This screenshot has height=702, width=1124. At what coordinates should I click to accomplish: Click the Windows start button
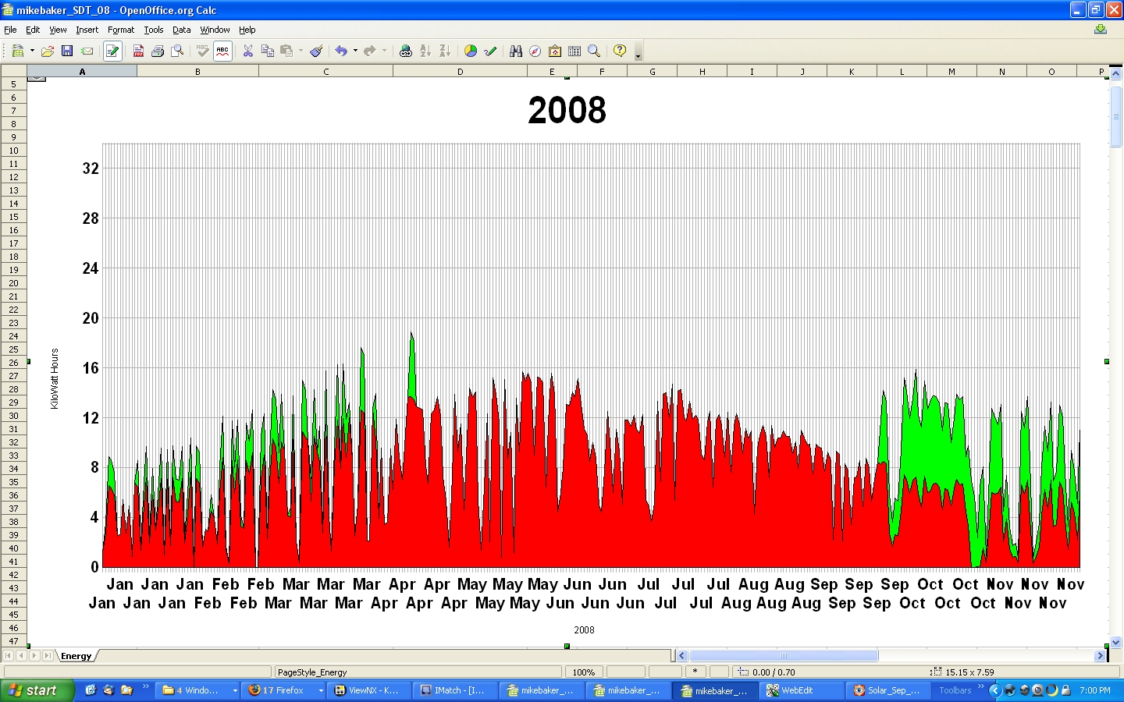pyautogui.click(x=37, y=690)
